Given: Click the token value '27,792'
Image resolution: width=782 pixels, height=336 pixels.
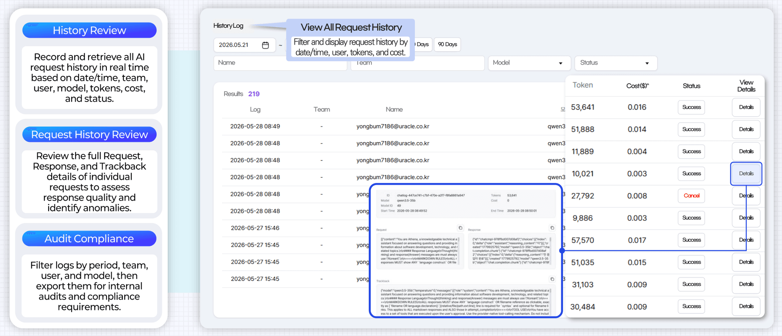Looking at the screenshot, I should pyautogui.click(x=583, y=196).
